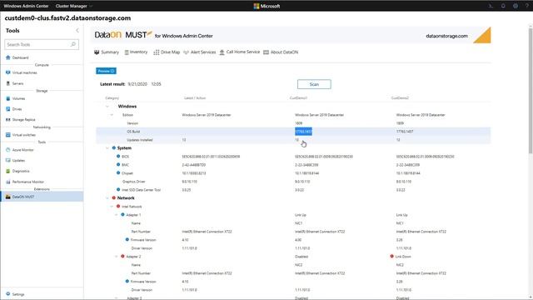Collapse the Tools sidebar panel

(x=77, y=31)
